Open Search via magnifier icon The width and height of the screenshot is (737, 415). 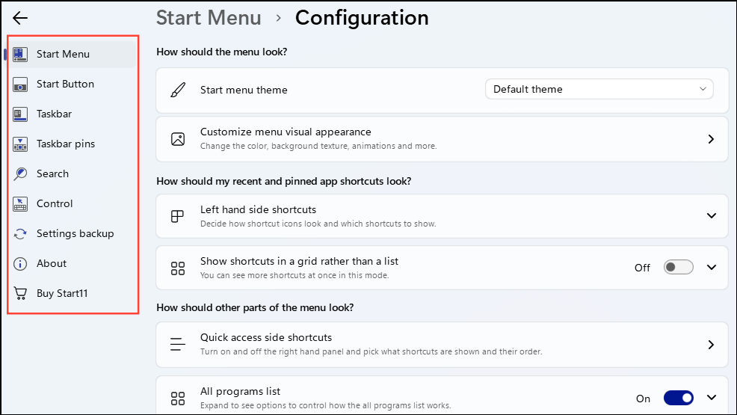[21, 174]
